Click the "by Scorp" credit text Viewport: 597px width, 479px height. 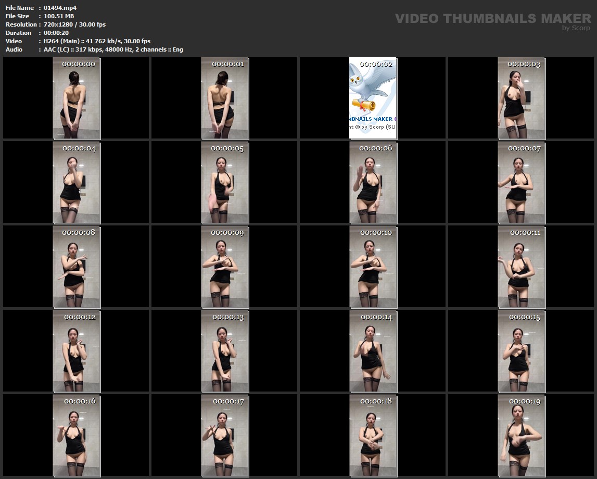[x=576, y=28]
